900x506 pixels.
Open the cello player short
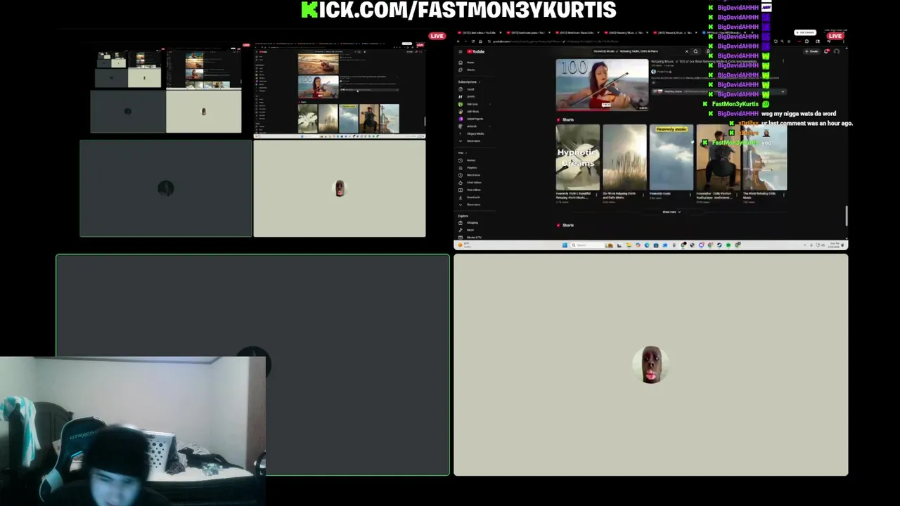coord(717,157)
